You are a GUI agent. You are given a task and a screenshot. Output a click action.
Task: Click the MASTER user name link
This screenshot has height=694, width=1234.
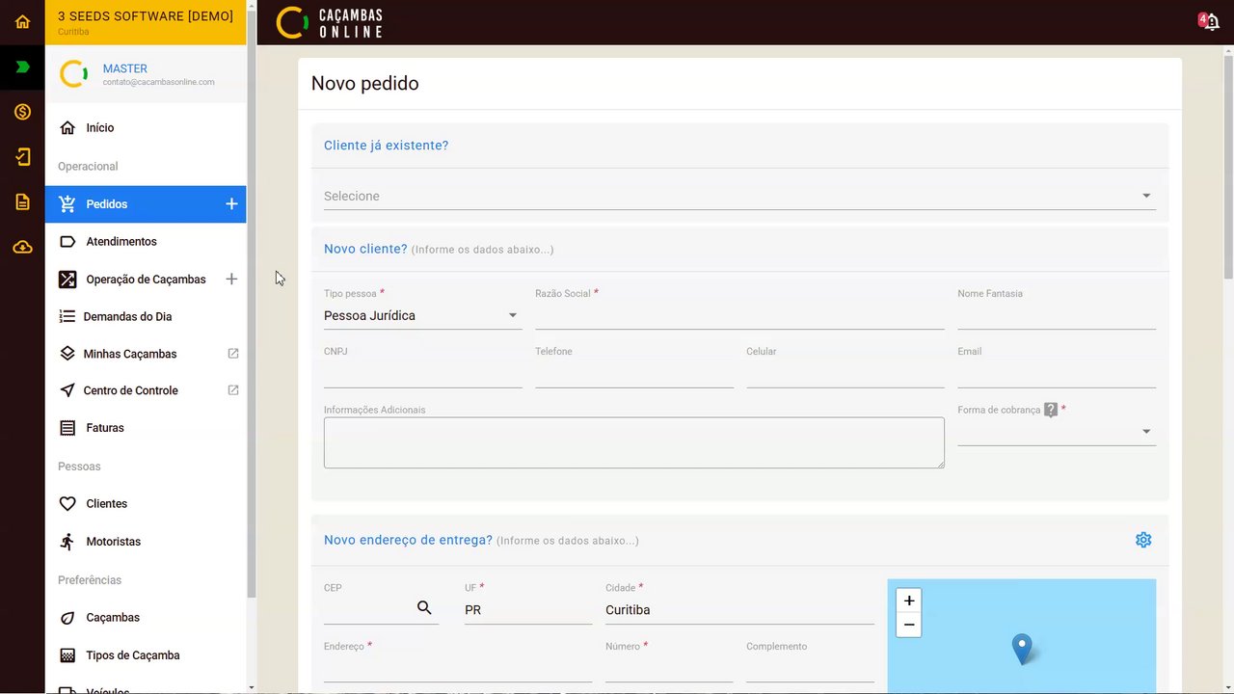point(125,68)
